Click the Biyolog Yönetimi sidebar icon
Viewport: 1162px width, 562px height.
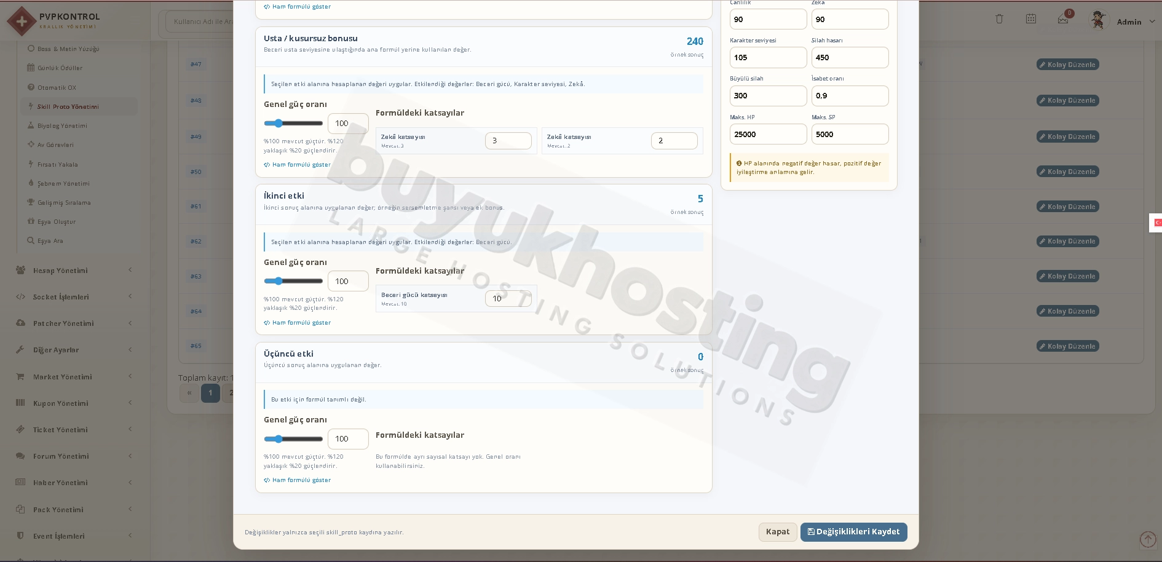pos(31,125)
